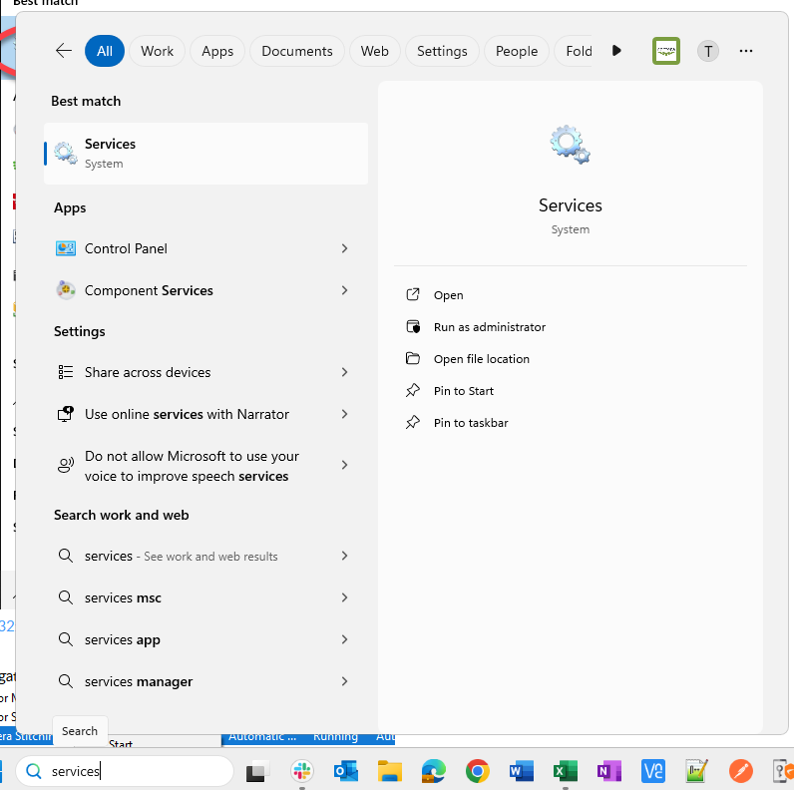This screenshot has height=790, width=794.
Task: Switch to the Settings filter tab
Action: pyautogui.click(x=442, y=51)
